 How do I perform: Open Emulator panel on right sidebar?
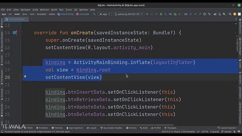[x=240, y=93]
